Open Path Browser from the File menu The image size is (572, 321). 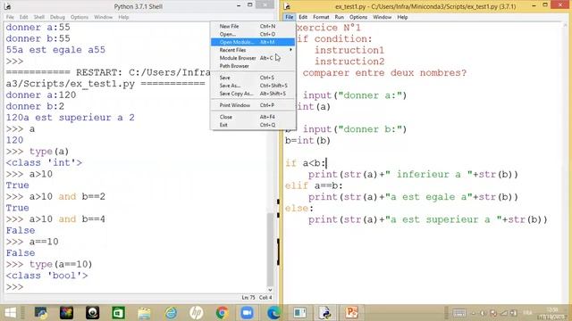[252, 66]
